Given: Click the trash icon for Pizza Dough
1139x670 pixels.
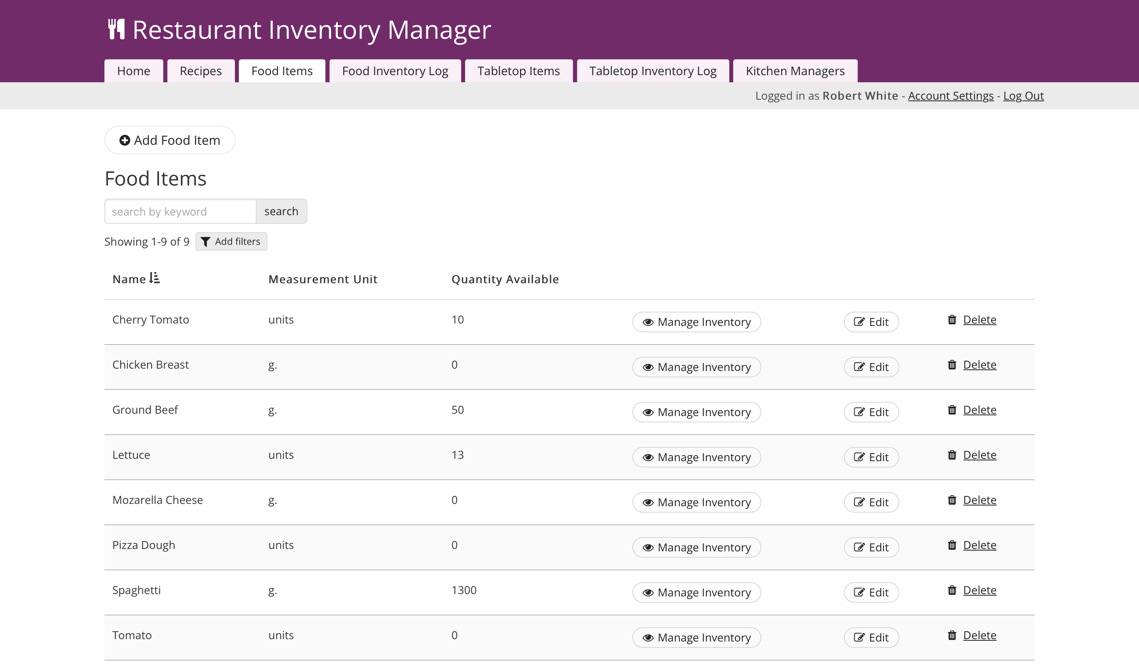Looking at the screenshot, I should click(x=952, y=545).
